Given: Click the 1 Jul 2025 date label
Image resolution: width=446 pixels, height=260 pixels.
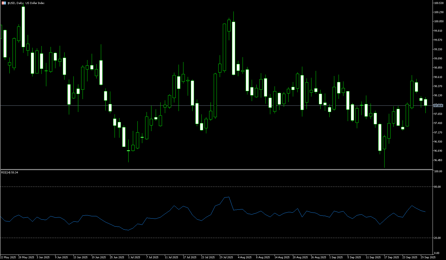Looking at the screenshot, I should (134, 257).
